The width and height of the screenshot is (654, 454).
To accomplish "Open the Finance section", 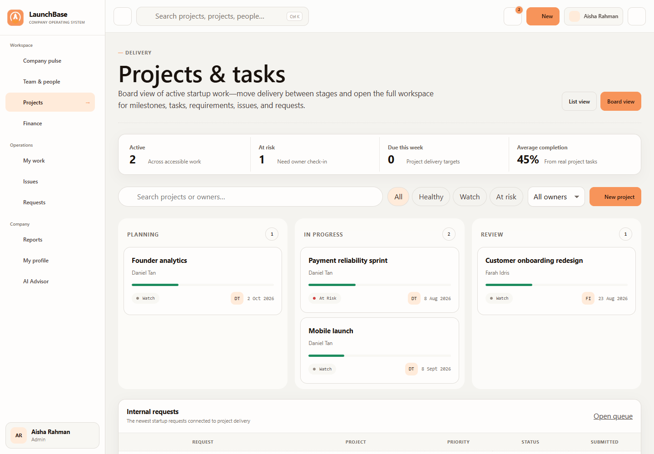I will pos(50,123).
